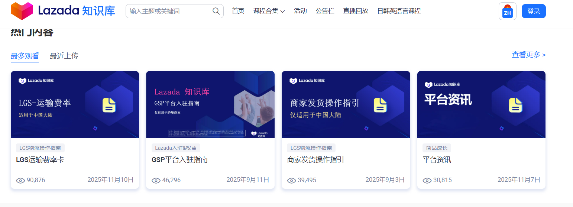
Task: Click the 商品成长 category tag
Action: (x=437, y=148)
